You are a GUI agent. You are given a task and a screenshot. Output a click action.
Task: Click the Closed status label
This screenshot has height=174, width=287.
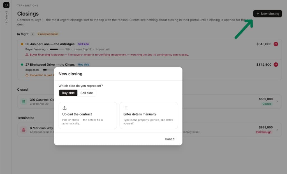(267, 104)
